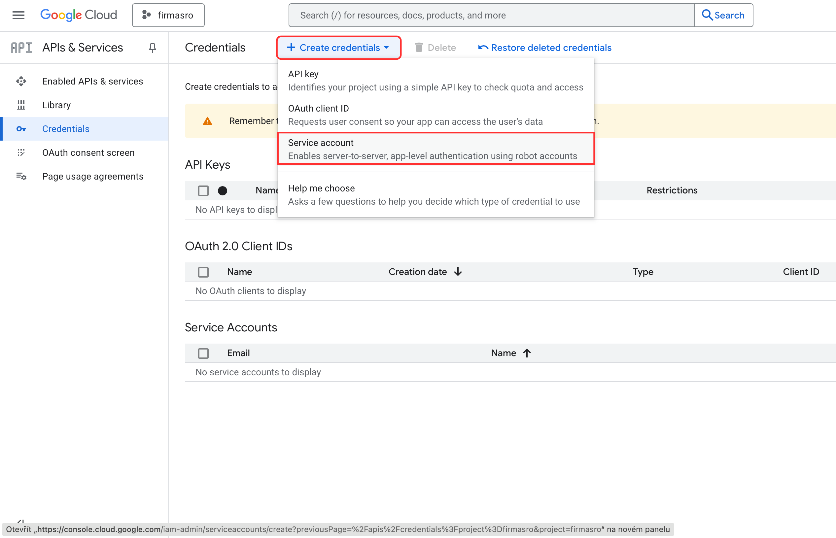Screen dimensions: 836x538
Task: Click the trash can icon by Delete
Action: point(419,47)
